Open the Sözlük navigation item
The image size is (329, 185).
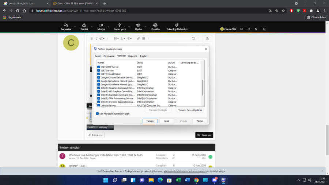point(84,27)
